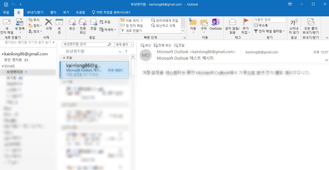Image resolution: width=329 pixels, height=170 pixels.
Task: Click 전체 회신 in reading pane
Action: coord(163,45)
